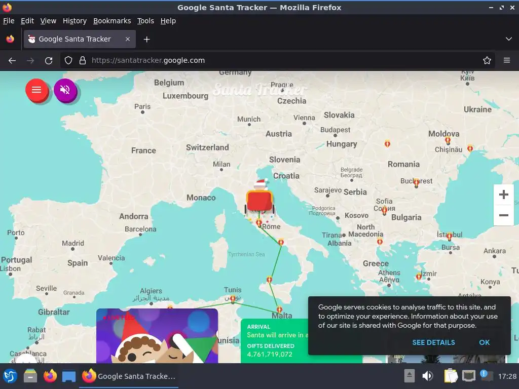This screenshot has height=389, width=519.
Task: Click the gift marker at Chișinău
Action: (x=448, y=141)
